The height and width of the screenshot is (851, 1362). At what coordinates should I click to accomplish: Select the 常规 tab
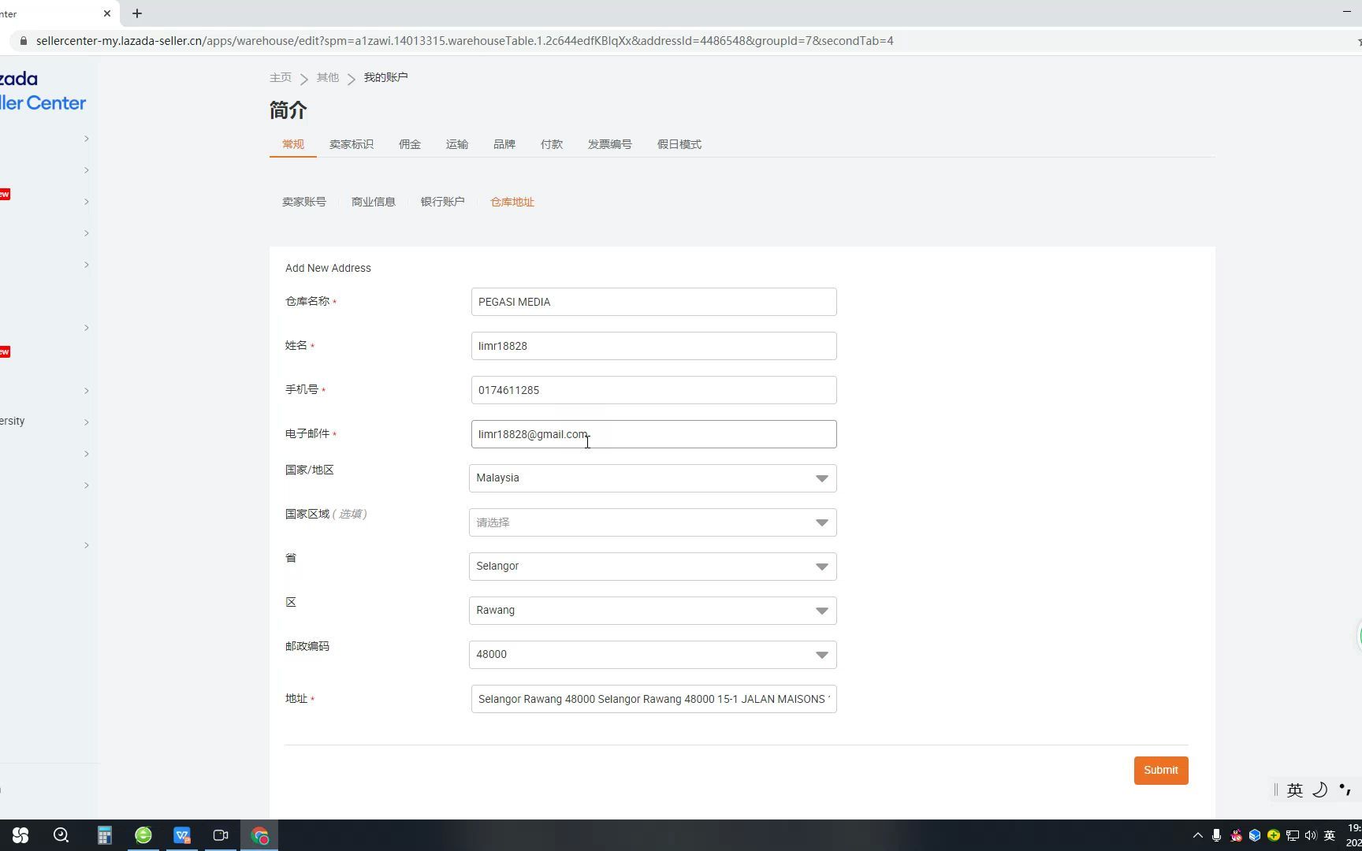click(x=293, y=144)
